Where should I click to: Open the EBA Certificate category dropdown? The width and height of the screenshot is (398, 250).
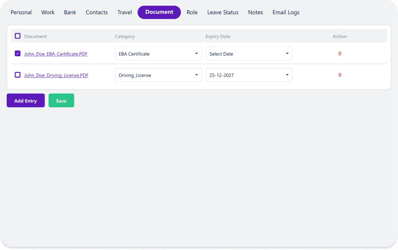[x=158, y=54]
